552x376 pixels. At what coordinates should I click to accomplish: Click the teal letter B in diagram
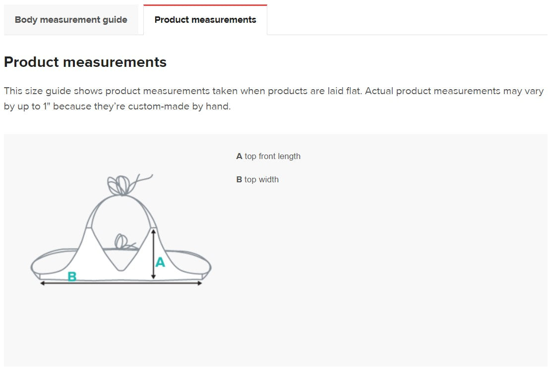[x=72, y=276]
